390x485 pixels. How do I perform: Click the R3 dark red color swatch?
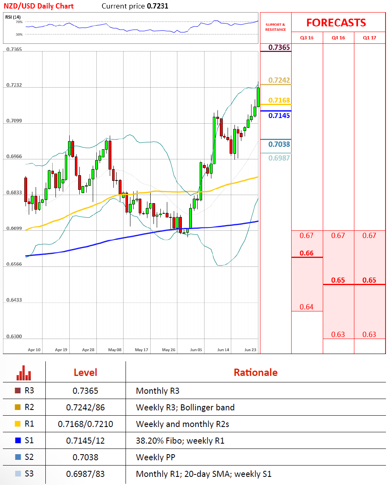coord(18,391)
